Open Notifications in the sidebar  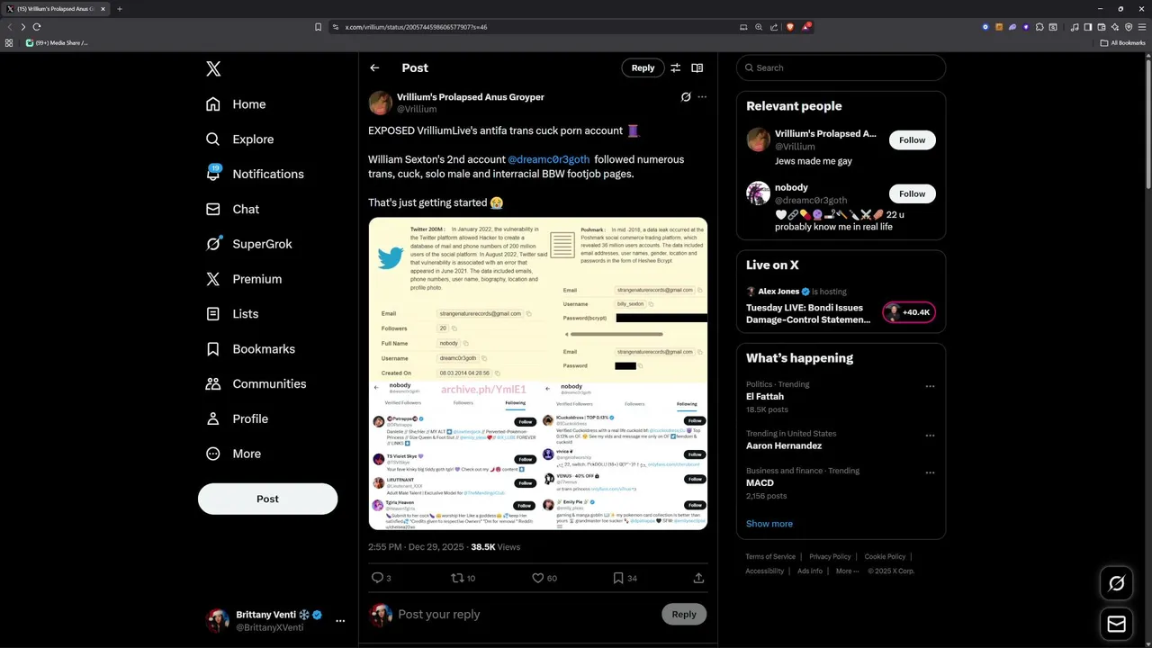(255, 174)
